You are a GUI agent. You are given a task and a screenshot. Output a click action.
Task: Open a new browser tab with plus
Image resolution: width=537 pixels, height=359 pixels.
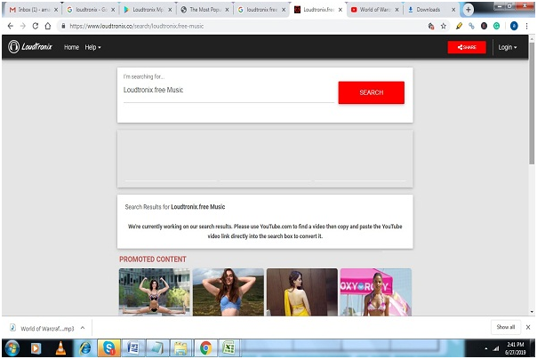point(469,10)
